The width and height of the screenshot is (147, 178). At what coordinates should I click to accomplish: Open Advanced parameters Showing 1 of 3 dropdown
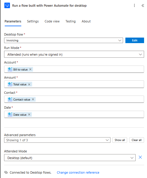click(x=57, y=140)
